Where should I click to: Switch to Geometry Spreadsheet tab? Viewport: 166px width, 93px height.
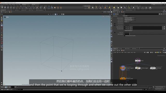[x=39, y=10]
